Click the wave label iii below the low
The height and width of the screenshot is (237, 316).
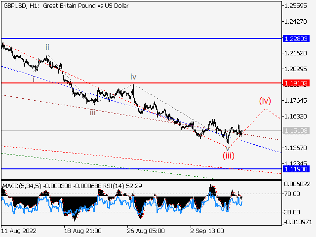[x=93, y=112]
